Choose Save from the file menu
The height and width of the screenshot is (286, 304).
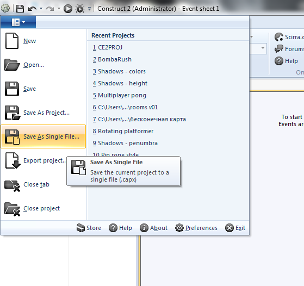click(x=29, y=89)
